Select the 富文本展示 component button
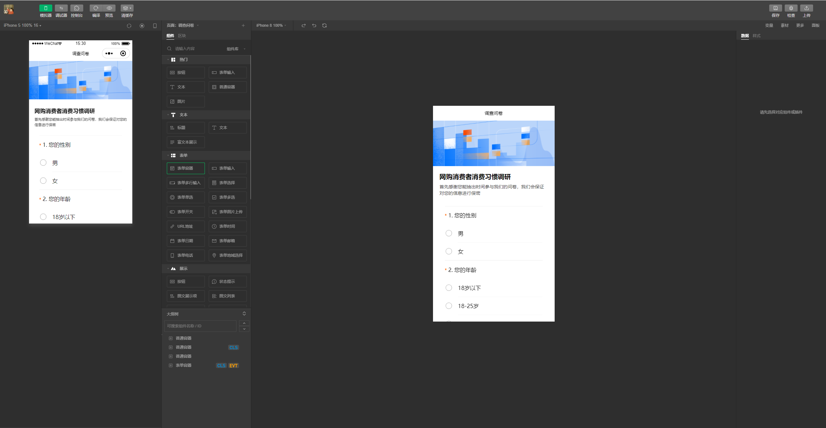The height and width of the screenshot is (428, 826). 186,142
